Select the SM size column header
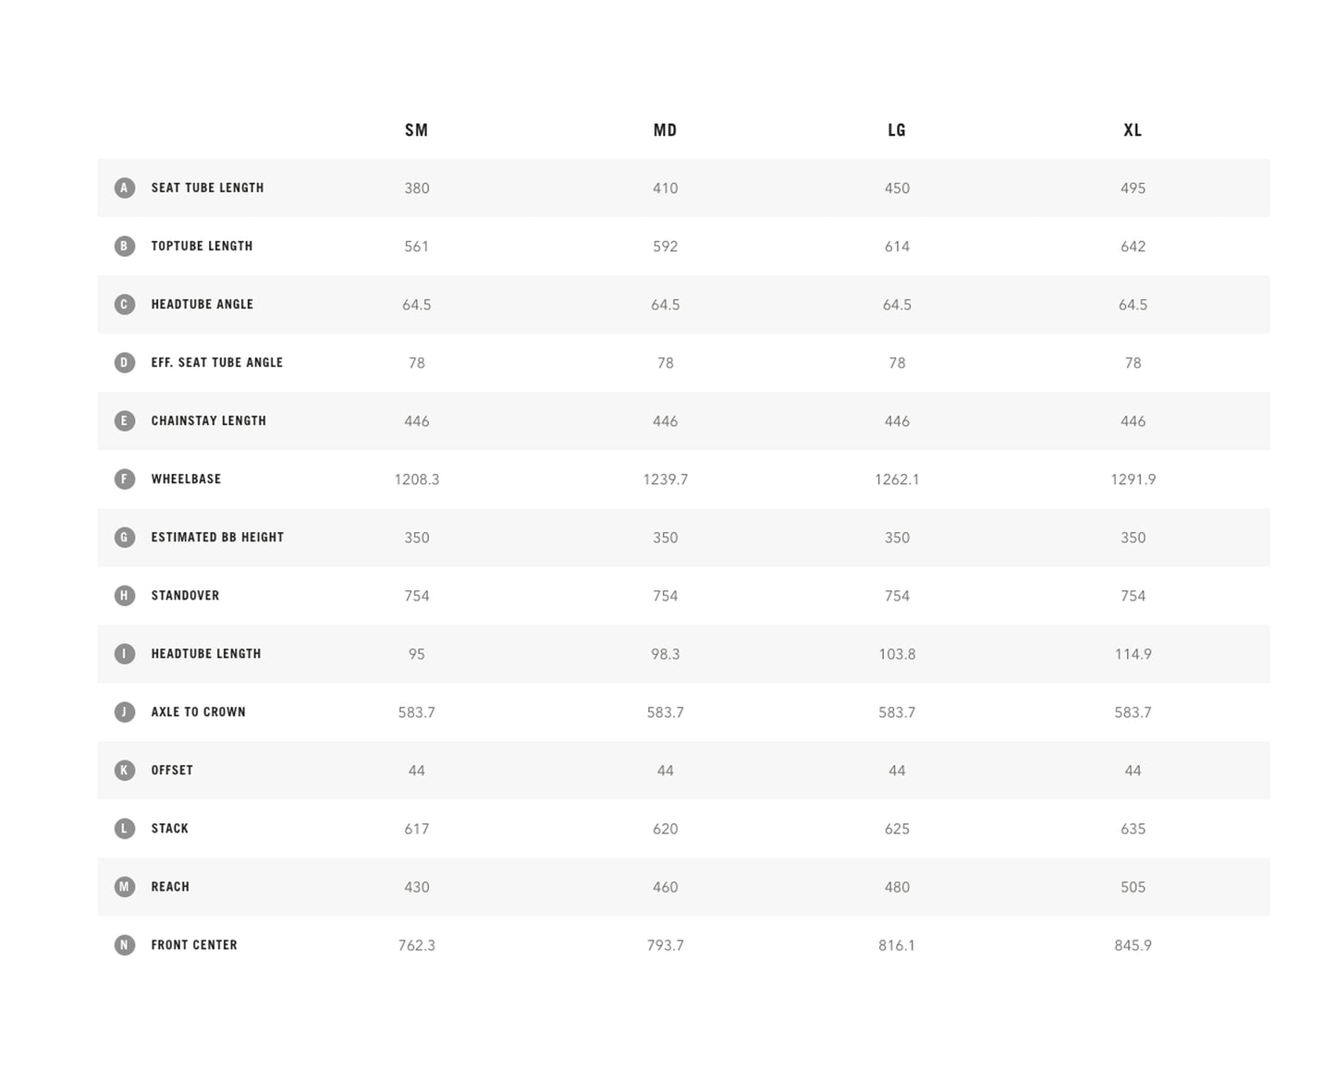This screenshot has width=1336, height=1068. (x=416, y=130)
